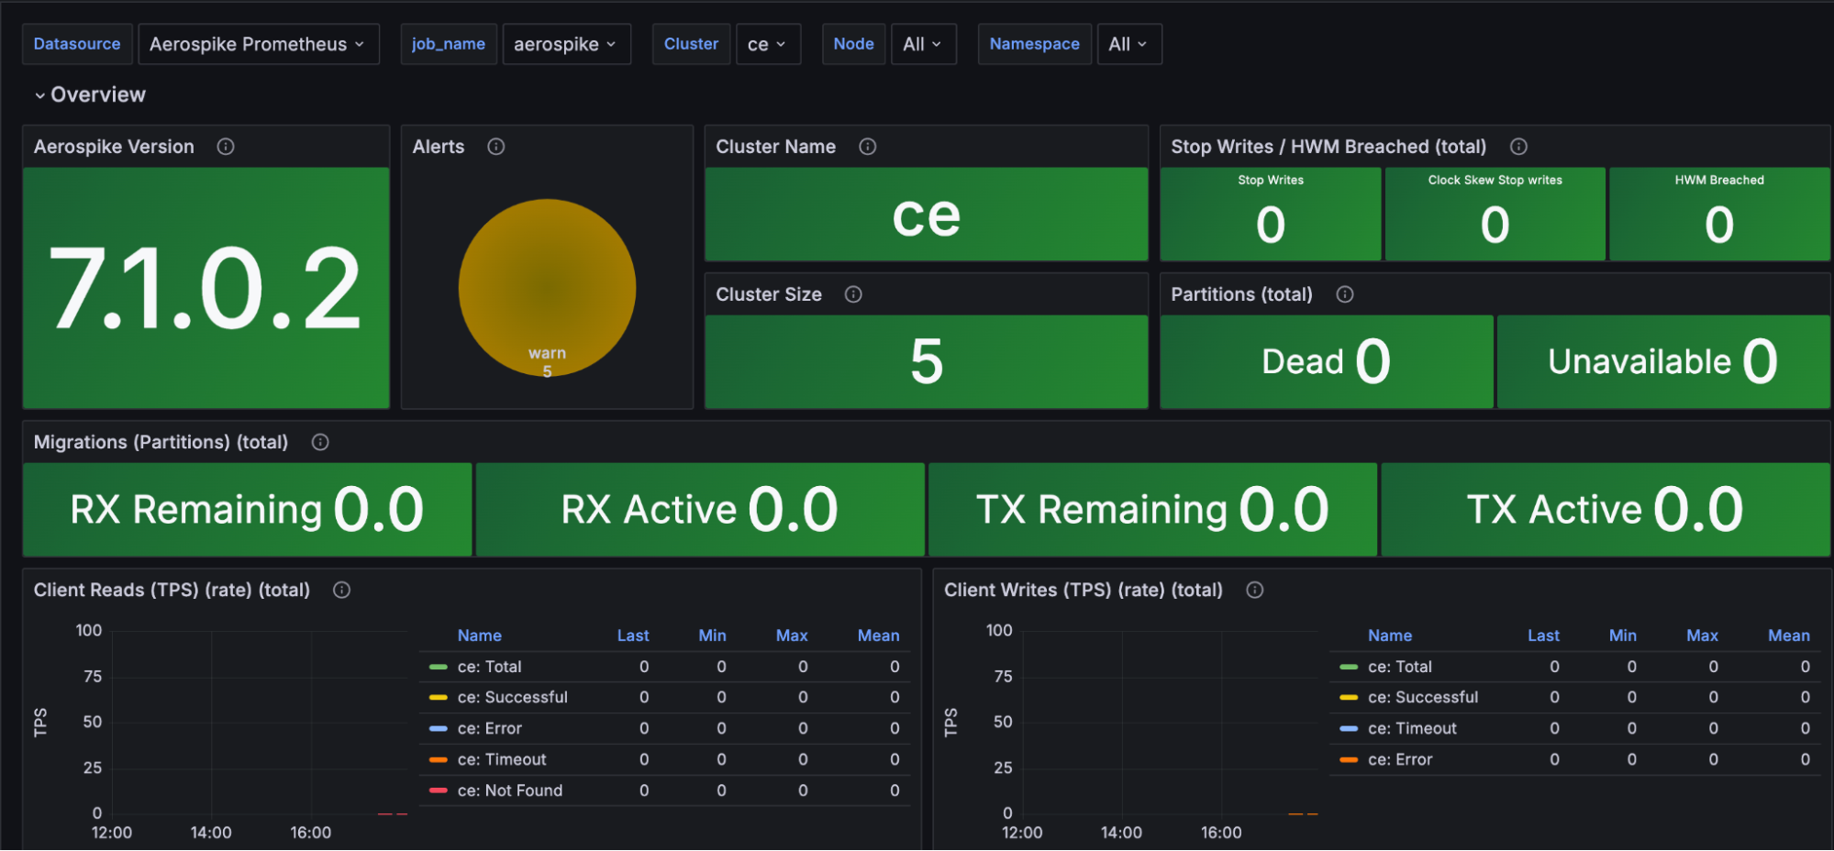Click blue swatch of ce: Timeout in Writes

click(1348, 728)
